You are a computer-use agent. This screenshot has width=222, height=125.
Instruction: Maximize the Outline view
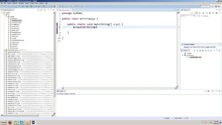tap(220, 50)
